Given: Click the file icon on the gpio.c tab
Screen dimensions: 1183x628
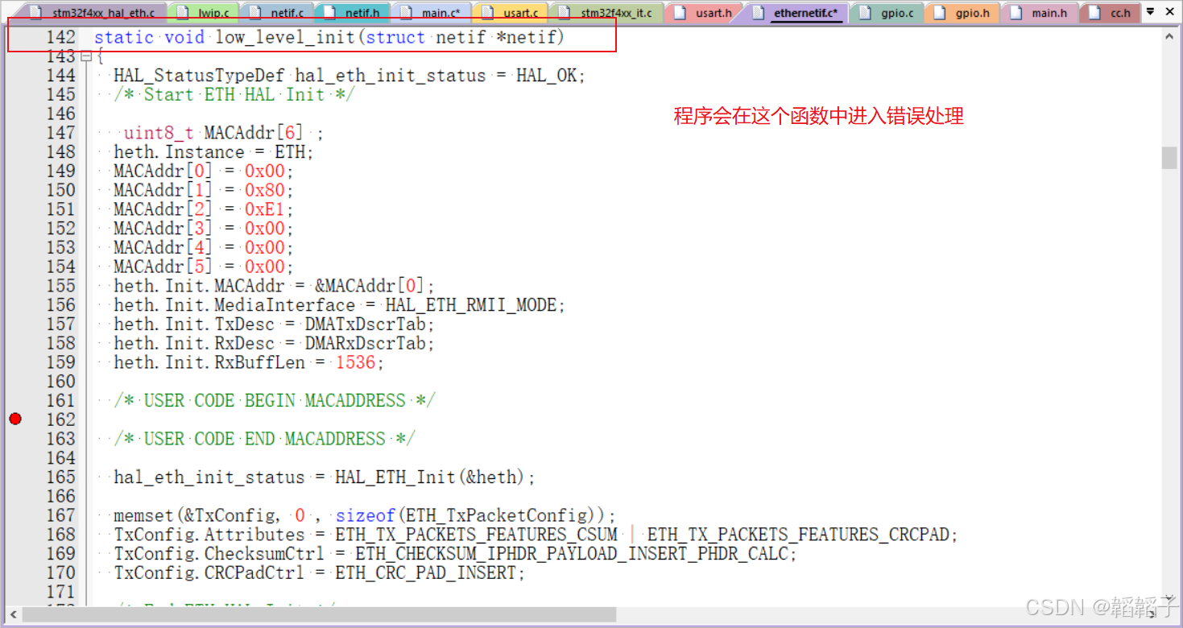Looking at the screenshot, I should (x=865, y=12).
